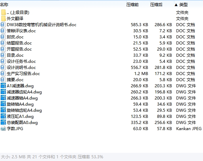Click the A1减速器.dwg drawing icon
The width and height of the screenshot is (203, 161).
3,86
